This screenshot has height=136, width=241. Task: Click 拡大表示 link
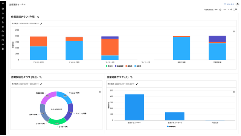point(230,4)
